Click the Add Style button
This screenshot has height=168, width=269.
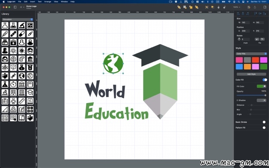pos(251,74)
